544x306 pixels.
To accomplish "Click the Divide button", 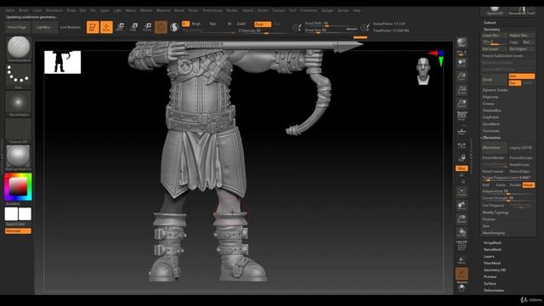I will pos(495,79).
